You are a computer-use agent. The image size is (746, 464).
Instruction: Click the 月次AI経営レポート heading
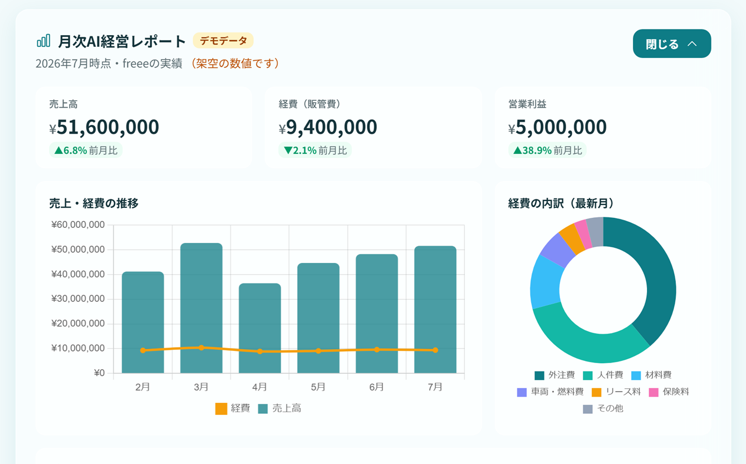pyautogui.click(x=122, y=41)
